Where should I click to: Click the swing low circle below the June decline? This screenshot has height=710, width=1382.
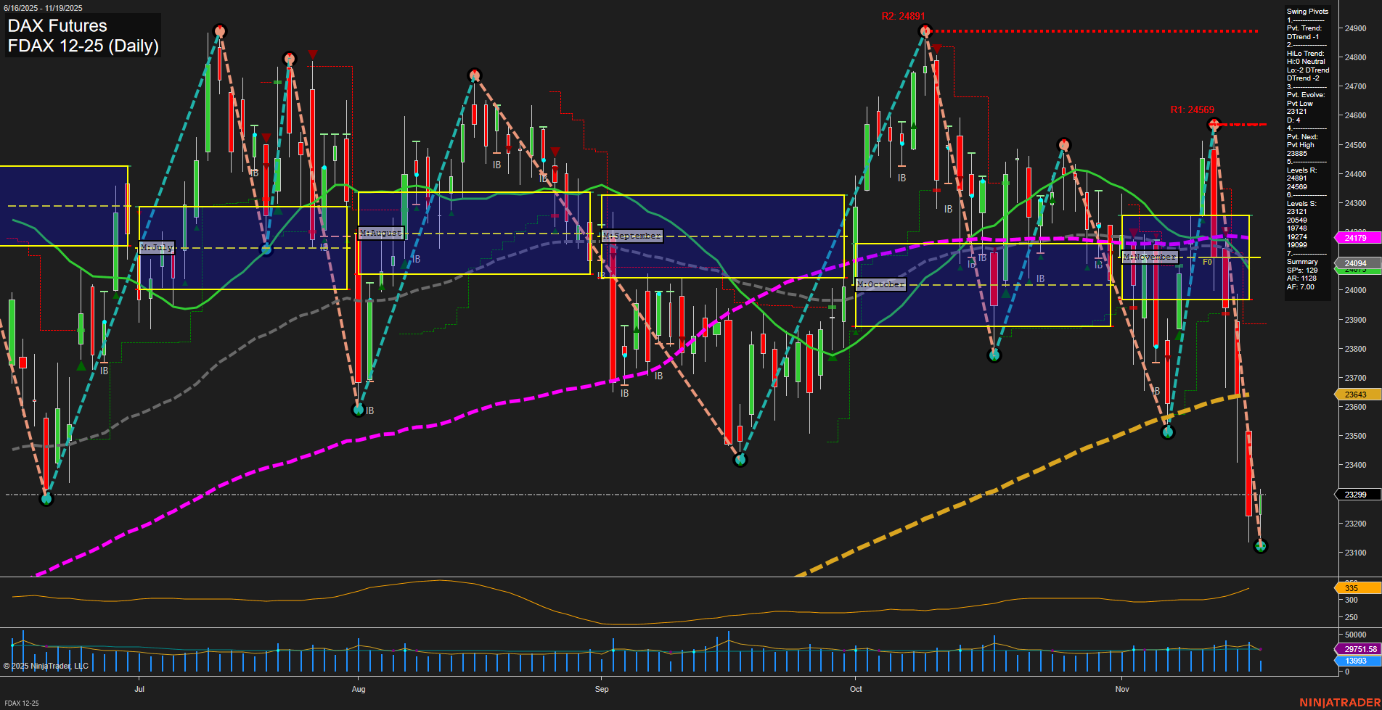(x=45, y=498)
